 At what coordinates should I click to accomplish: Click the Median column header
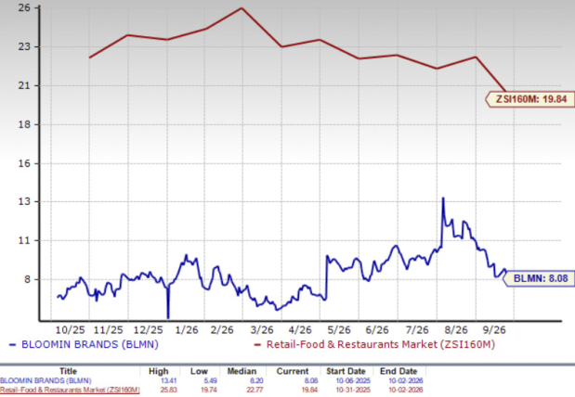(x=242, y=371)
